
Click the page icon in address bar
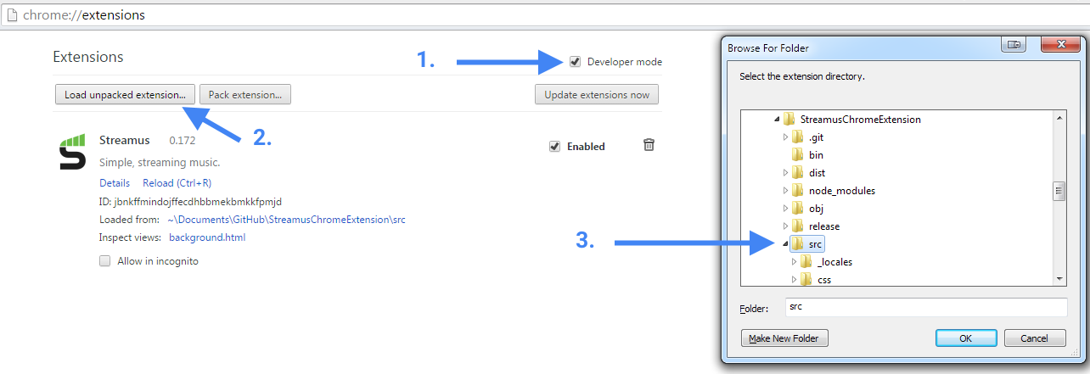click(13, 14)
